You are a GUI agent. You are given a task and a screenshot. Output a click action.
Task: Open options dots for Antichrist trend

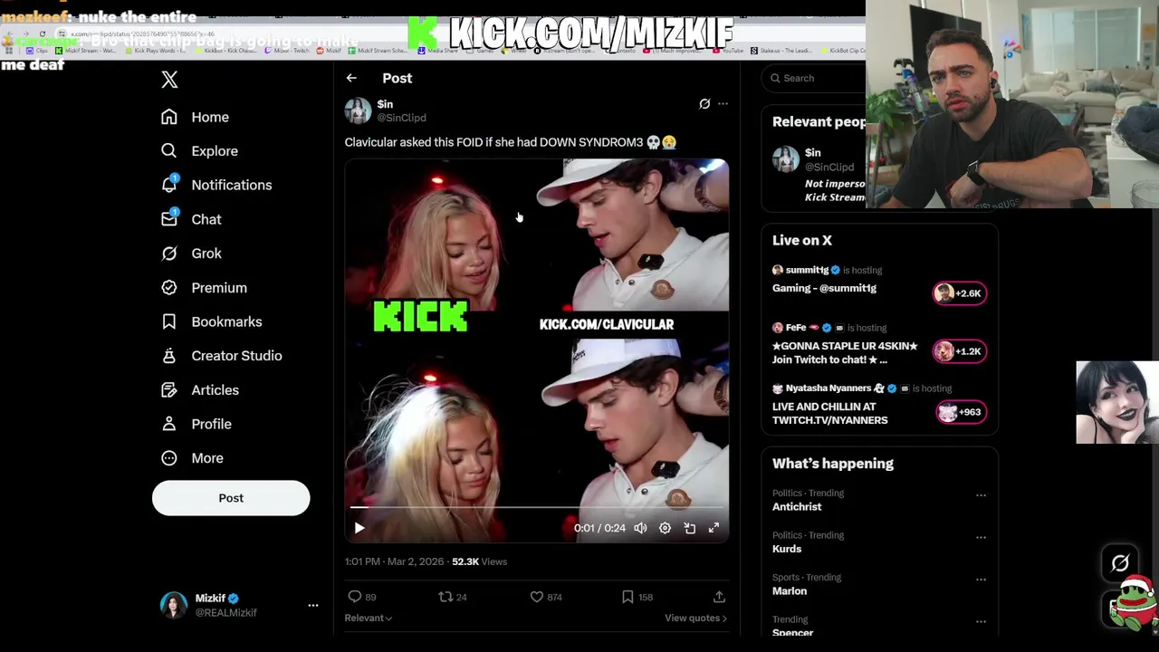point(981,495)
